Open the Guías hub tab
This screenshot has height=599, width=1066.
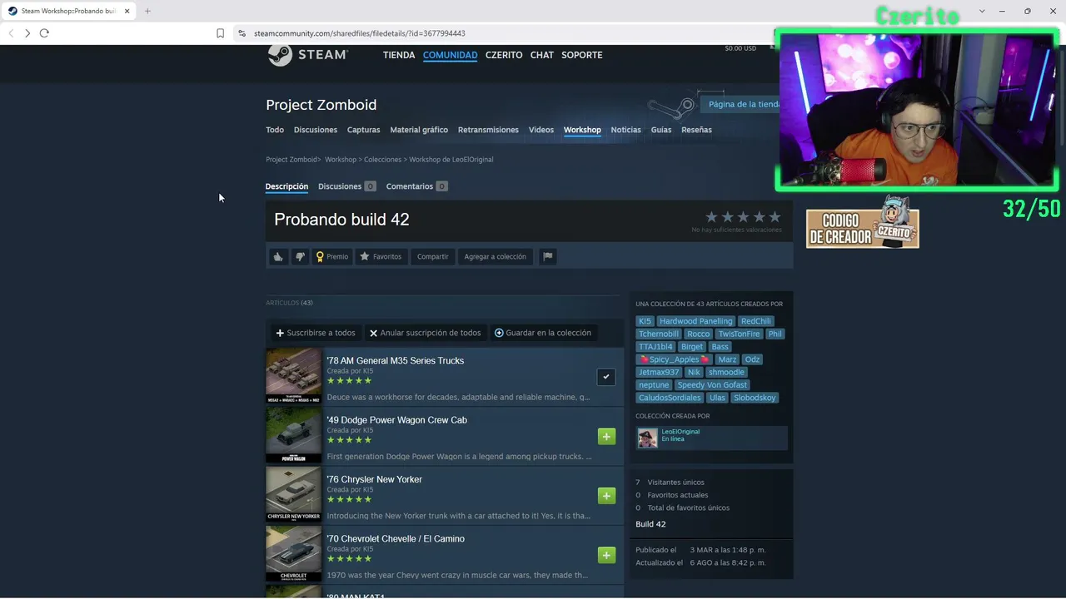pos(661,130)
